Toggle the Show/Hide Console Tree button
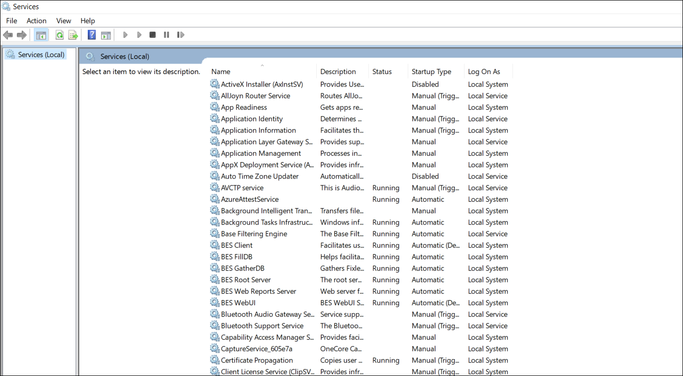This screenshot has height=376, width=683. 41,35
